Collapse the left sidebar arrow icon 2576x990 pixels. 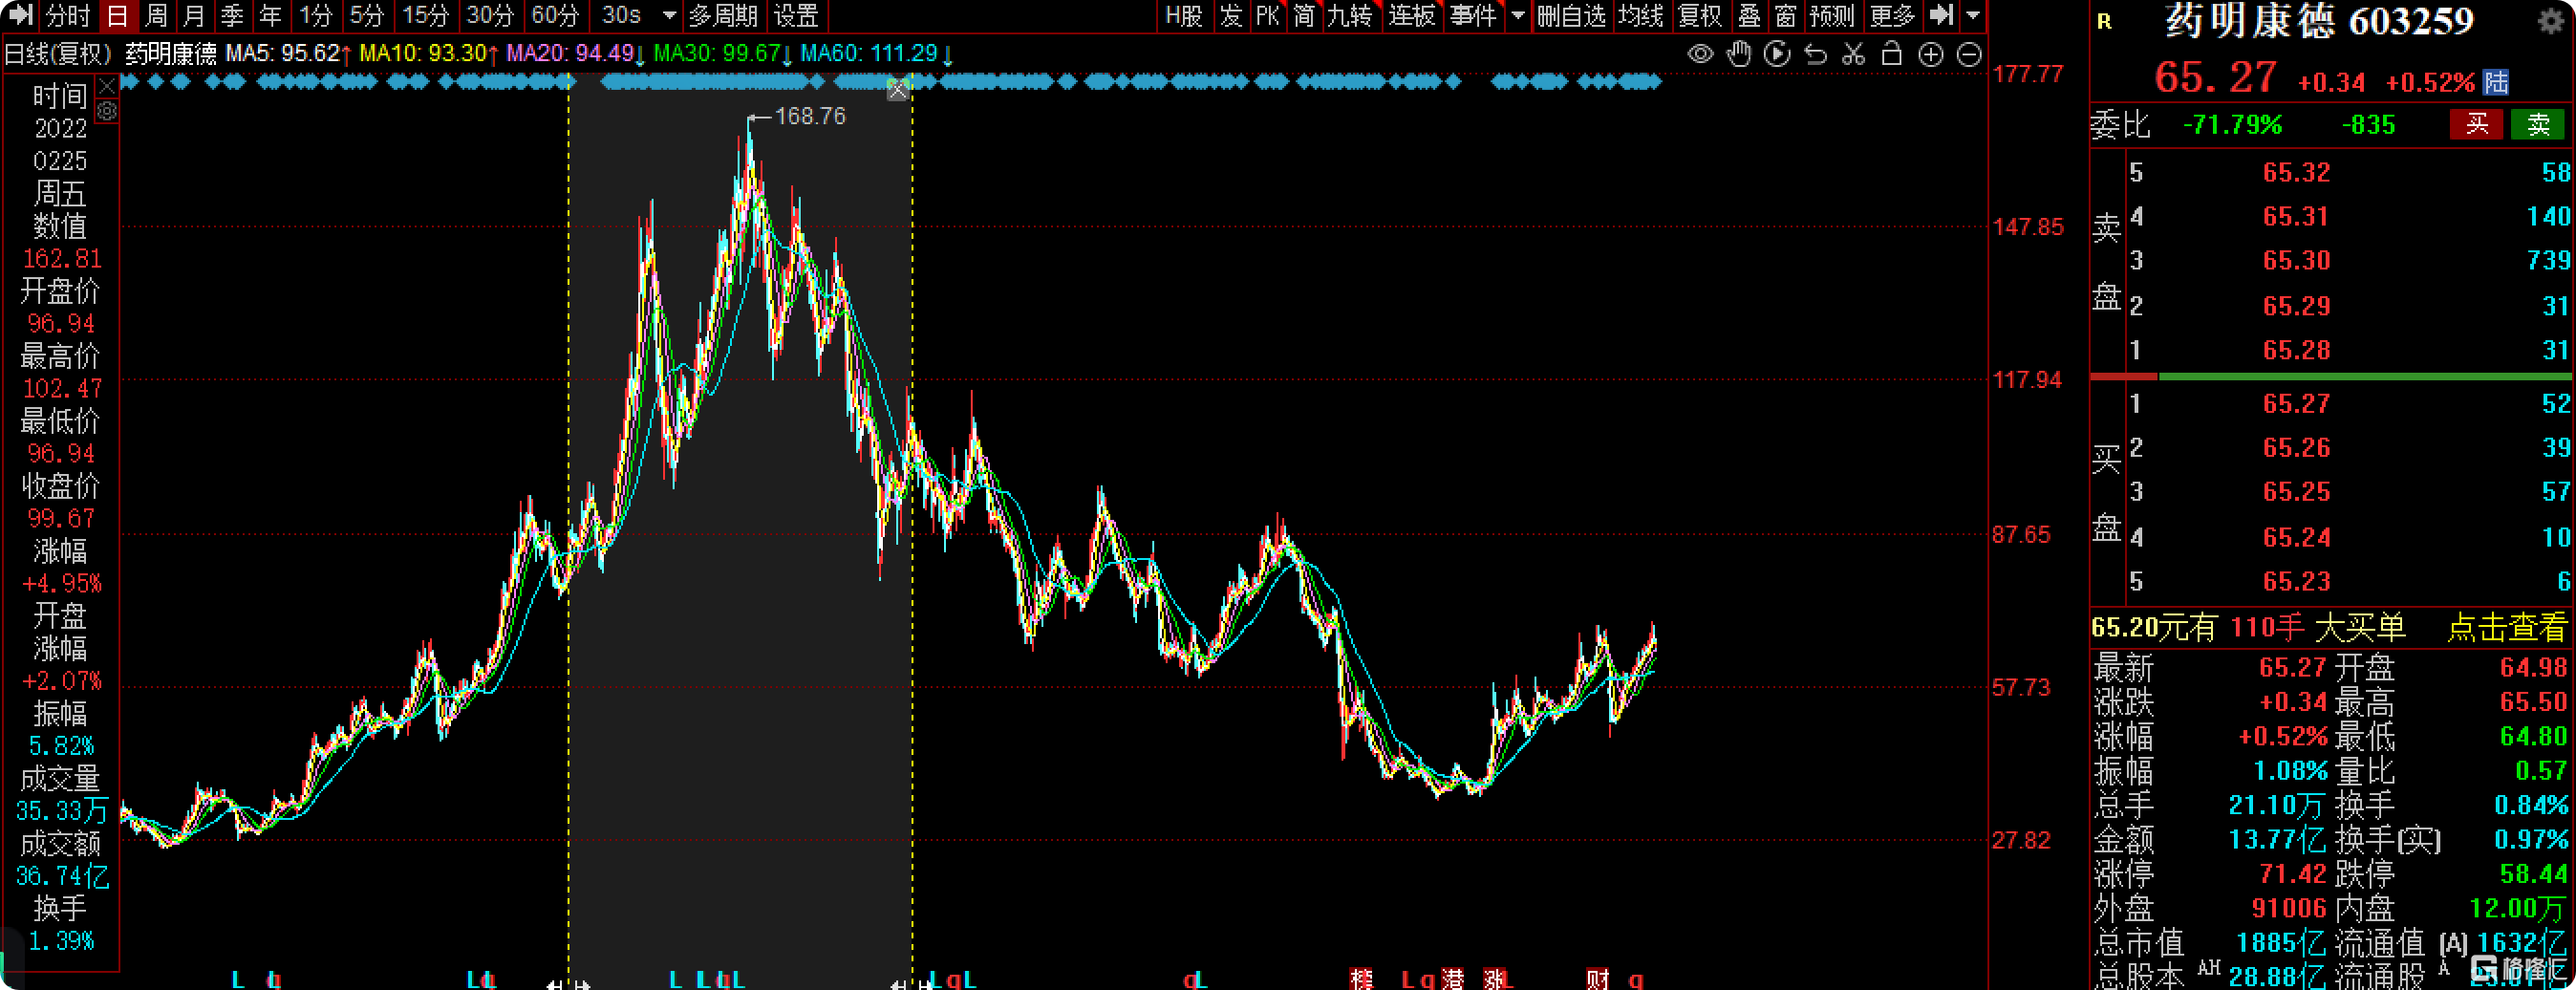19,15
